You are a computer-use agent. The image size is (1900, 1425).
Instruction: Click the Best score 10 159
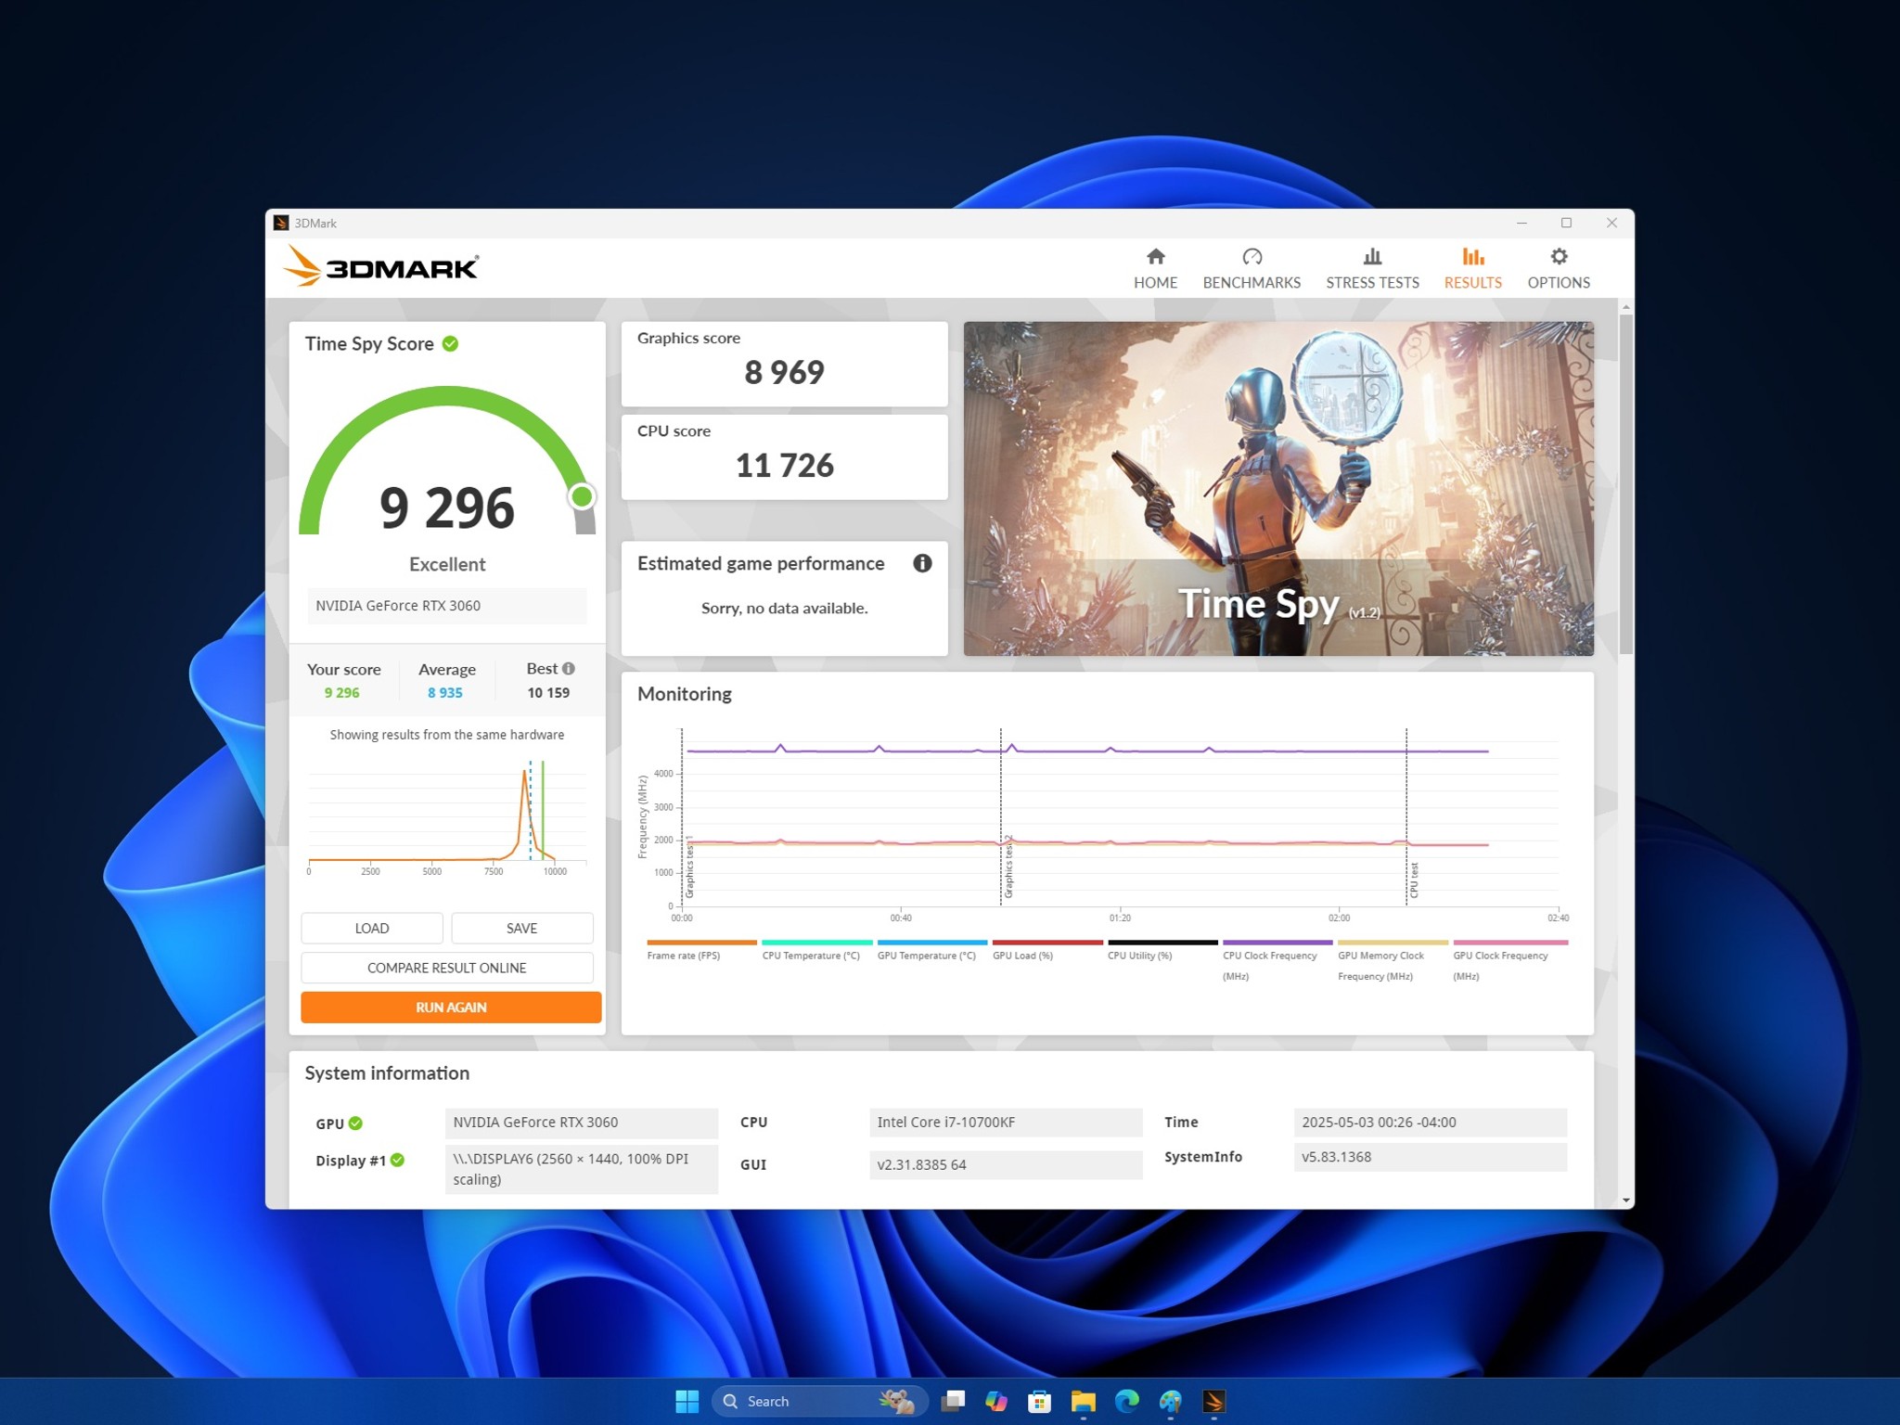(548, 692)
